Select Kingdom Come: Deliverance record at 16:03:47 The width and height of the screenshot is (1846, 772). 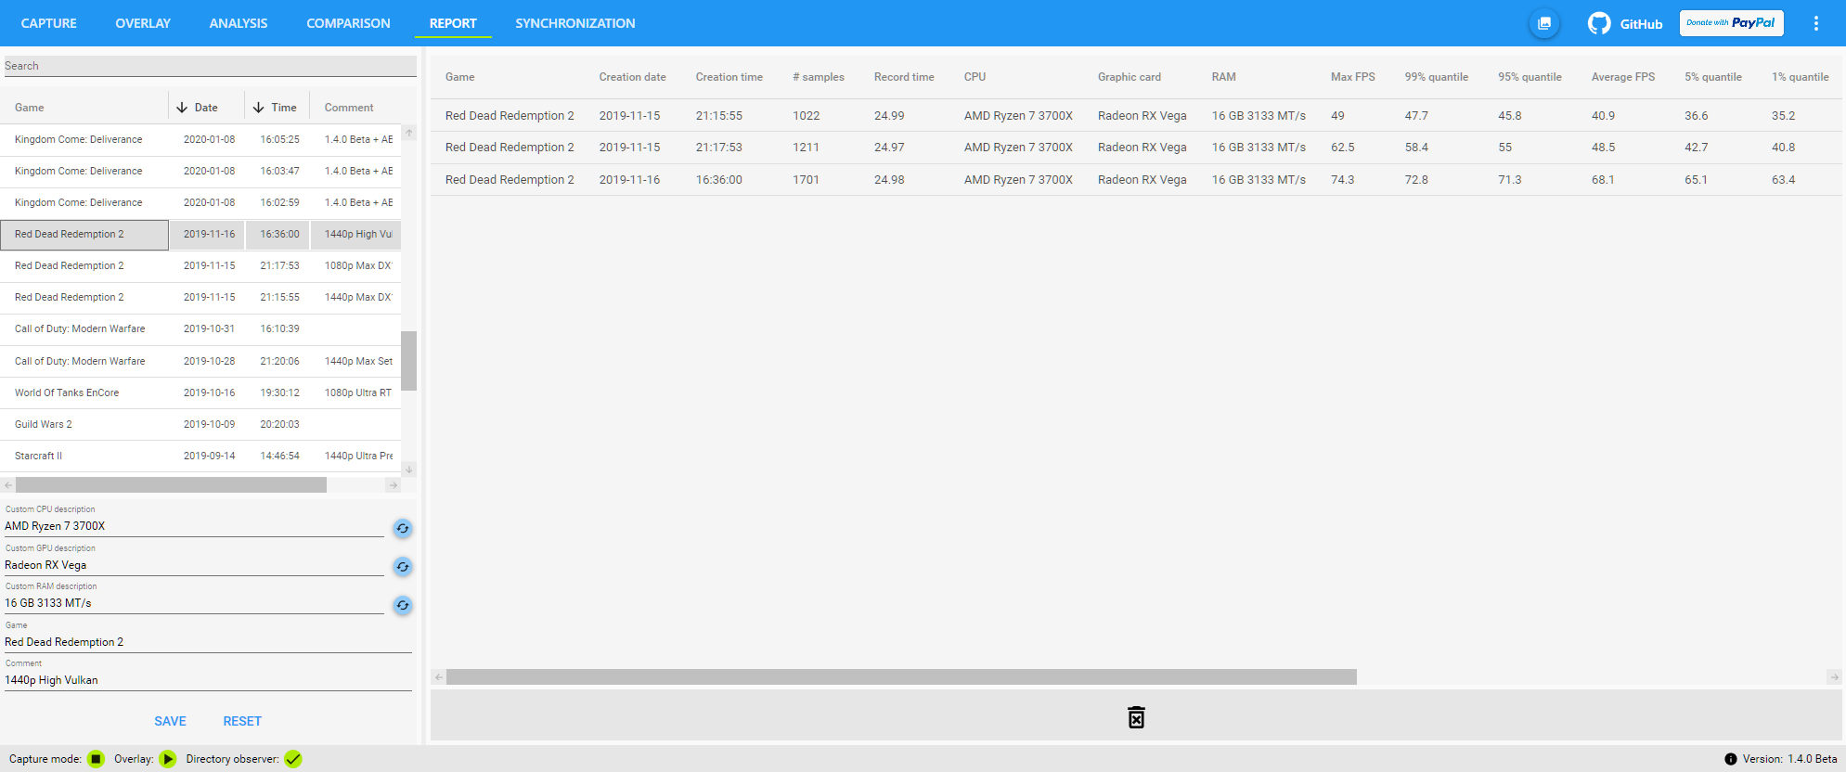(x=200, y=171)
